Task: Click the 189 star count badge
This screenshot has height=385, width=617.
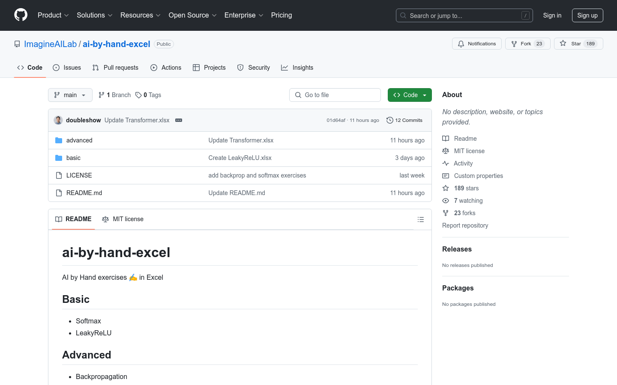Action: (590, 44)
